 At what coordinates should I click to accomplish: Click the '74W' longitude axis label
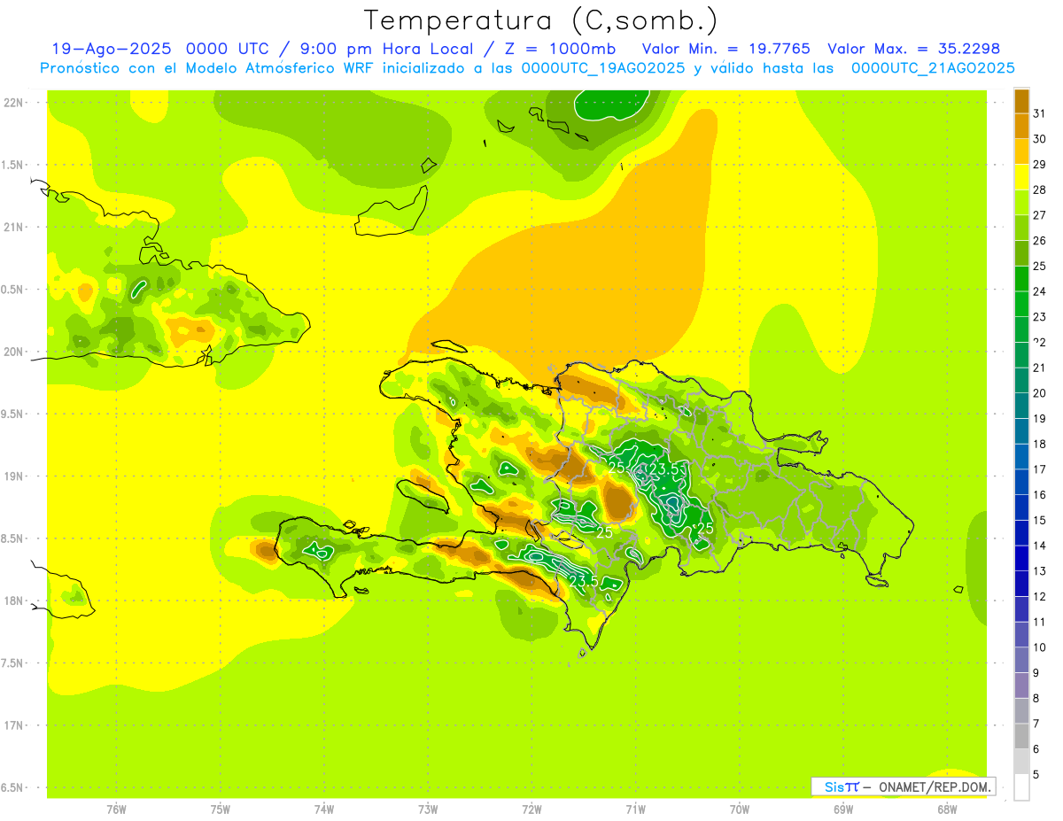(324, 809)
